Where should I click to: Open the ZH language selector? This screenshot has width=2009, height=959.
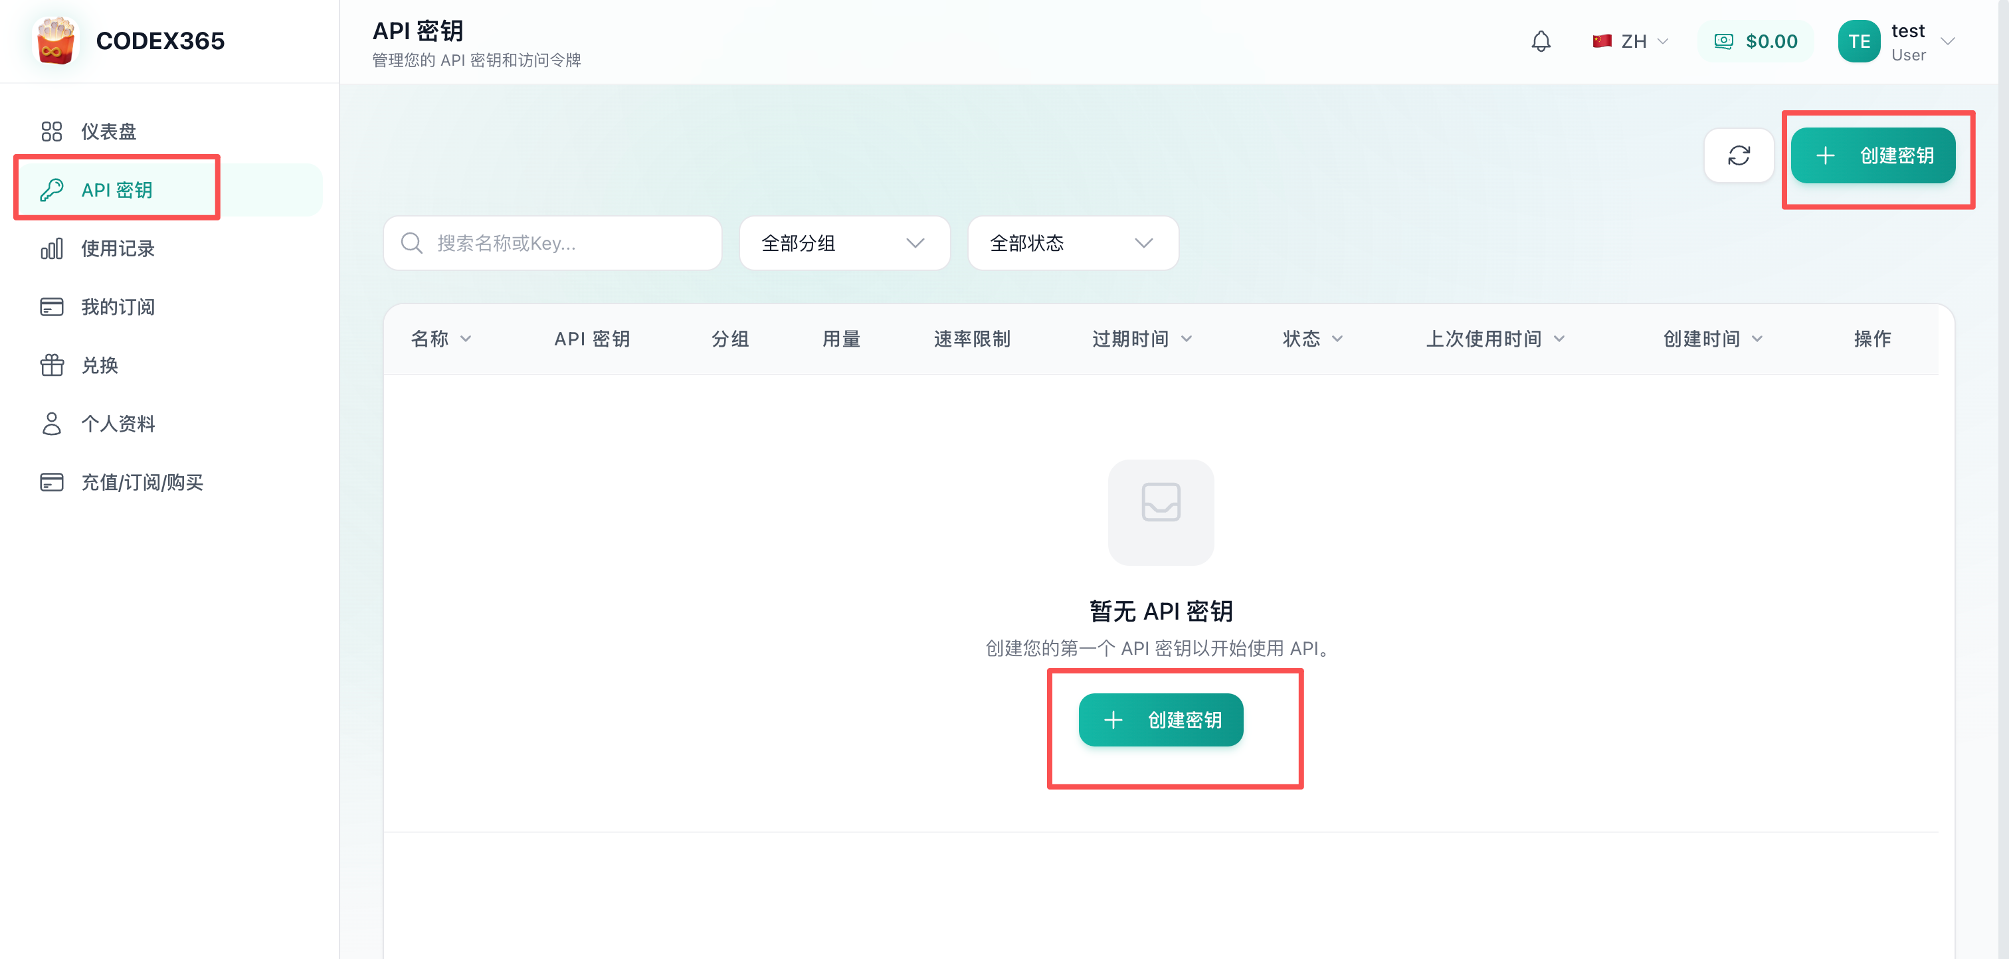1630,41
